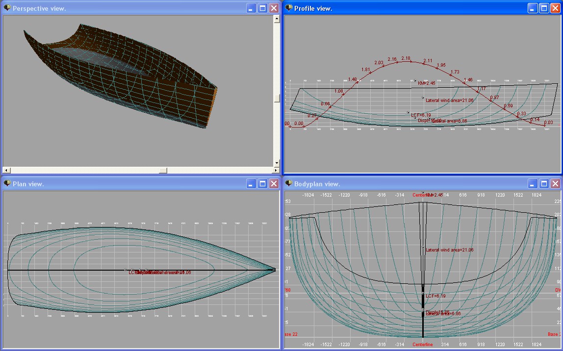Click the Base 22 label in Bodyplan view

(291, 334)
